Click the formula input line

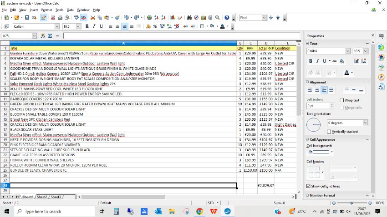[x=182, y=36]
